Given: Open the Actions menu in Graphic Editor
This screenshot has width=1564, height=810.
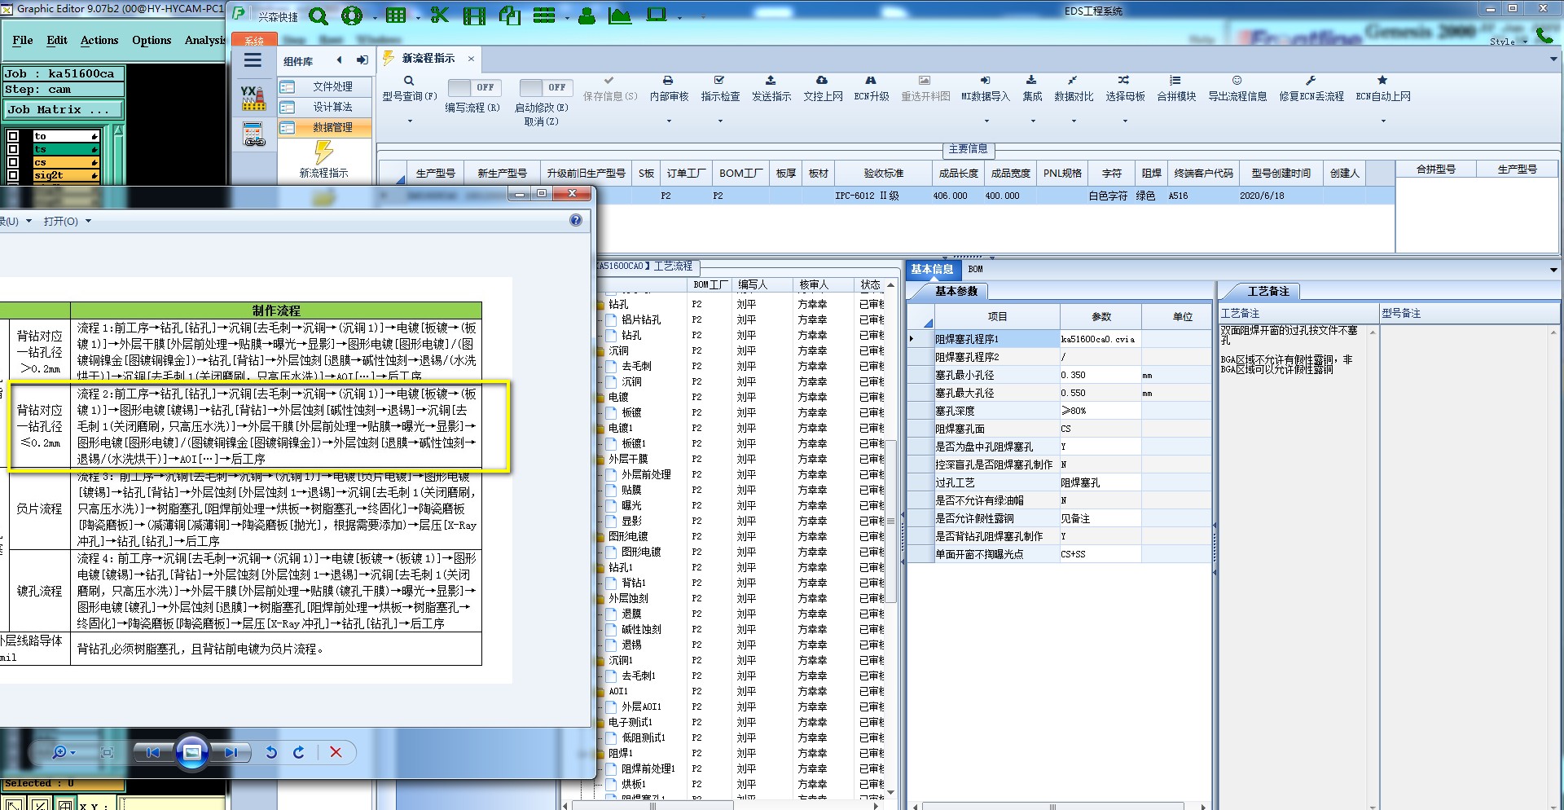Looking at the screenshot, I should (99, 40).
